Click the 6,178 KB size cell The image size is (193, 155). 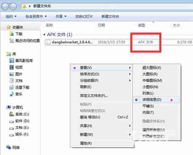185,42
